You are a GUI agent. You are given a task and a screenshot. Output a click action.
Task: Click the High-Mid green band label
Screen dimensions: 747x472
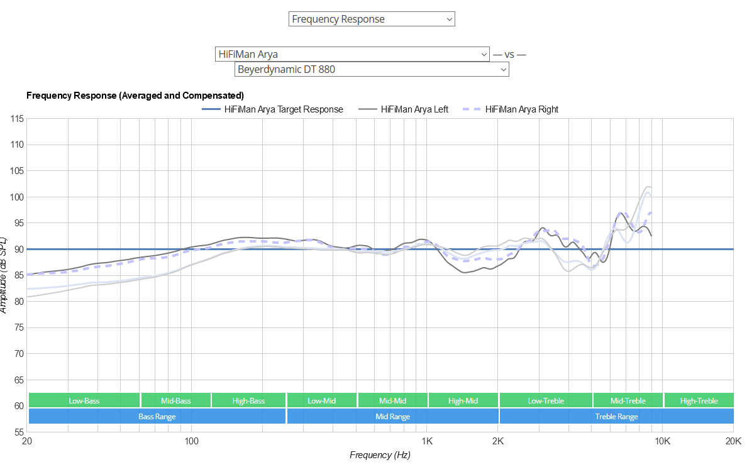[x=463, y=400]
